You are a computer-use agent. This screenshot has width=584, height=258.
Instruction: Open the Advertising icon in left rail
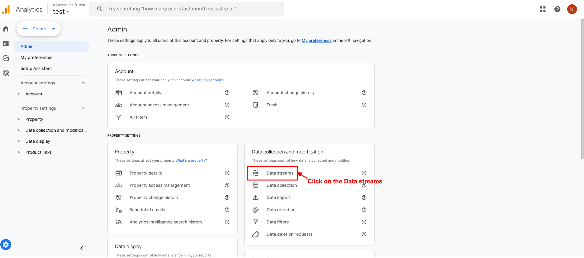pos(6,73)
